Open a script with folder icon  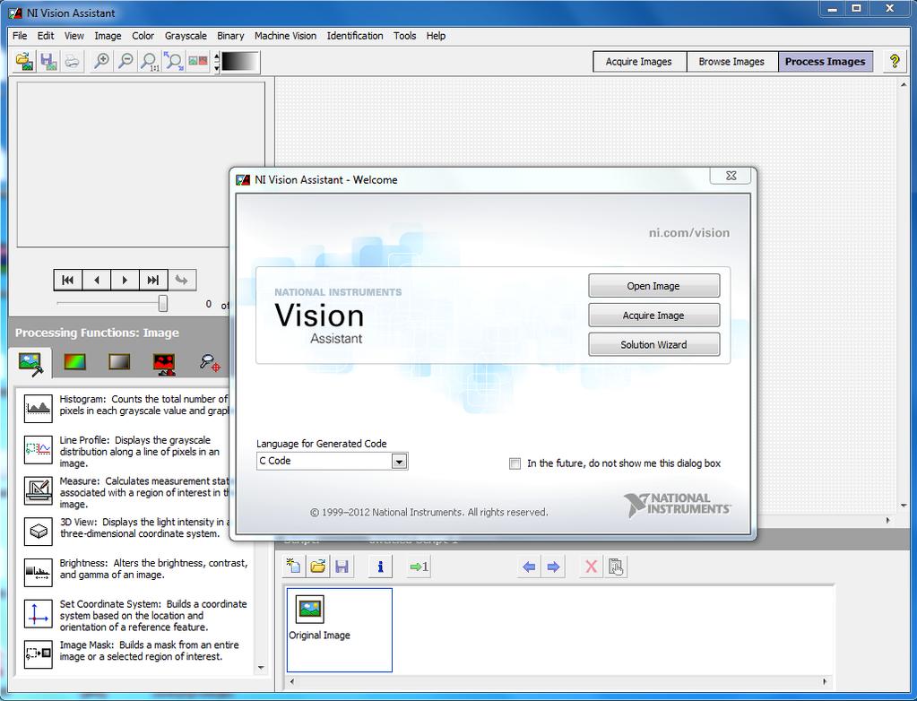click(x=317, y=566)
